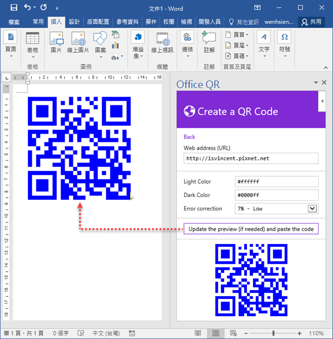333x339 pixels.
Task: Open the Office QR task pane options arrow
Action: (316, 82)
